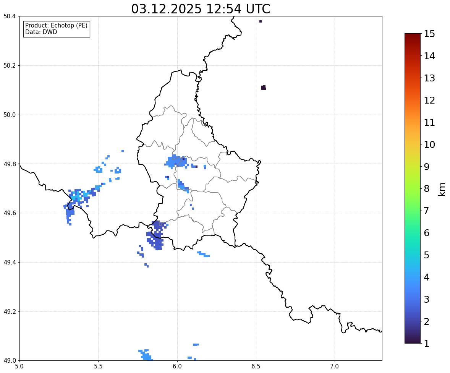
Task: Click the colorbar unit label "km"
Action: [x=442, y=190]
